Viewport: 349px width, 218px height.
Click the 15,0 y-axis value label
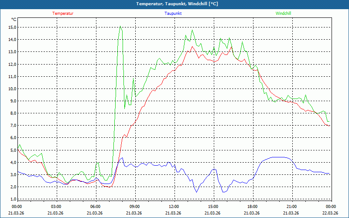12,27
